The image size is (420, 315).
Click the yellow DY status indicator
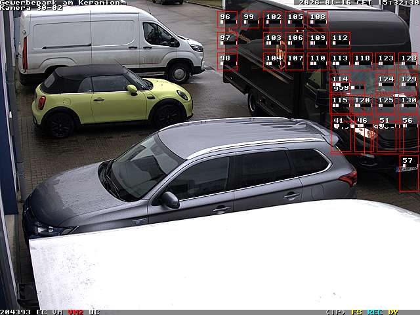click(x=393, y=312)
